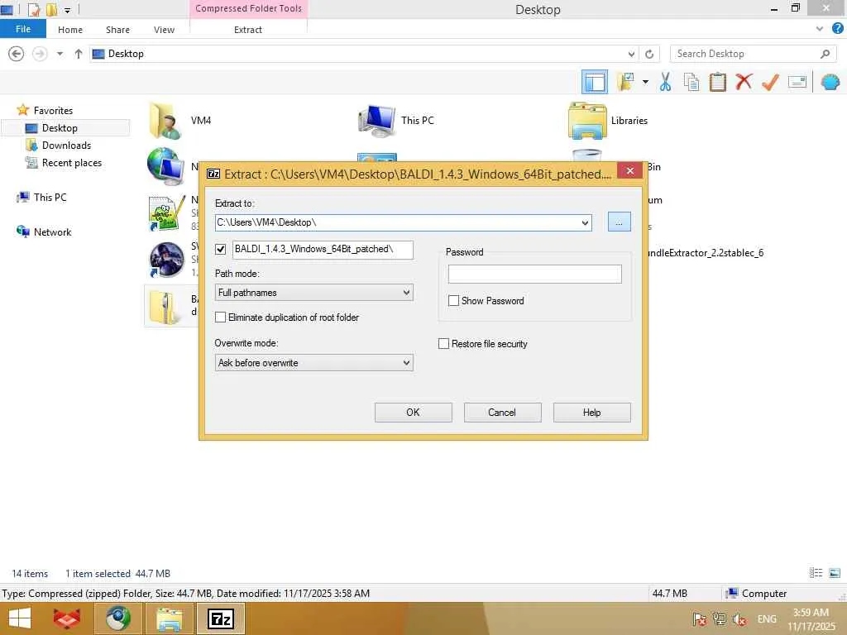Image resolution: width=847 pixels, height=635 pixels.
Task: Open the File Explorer taskbar icon
Action: [x=169, y=618]
